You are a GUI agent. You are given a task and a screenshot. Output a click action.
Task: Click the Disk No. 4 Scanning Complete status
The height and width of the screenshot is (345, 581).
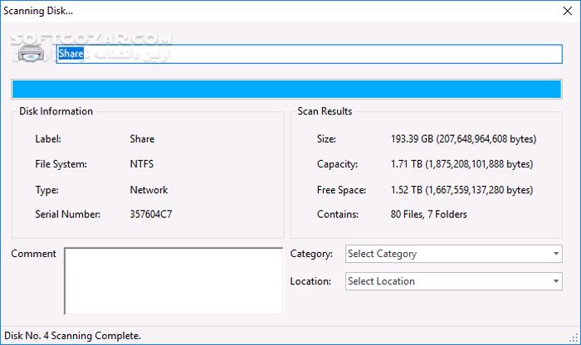72,336
